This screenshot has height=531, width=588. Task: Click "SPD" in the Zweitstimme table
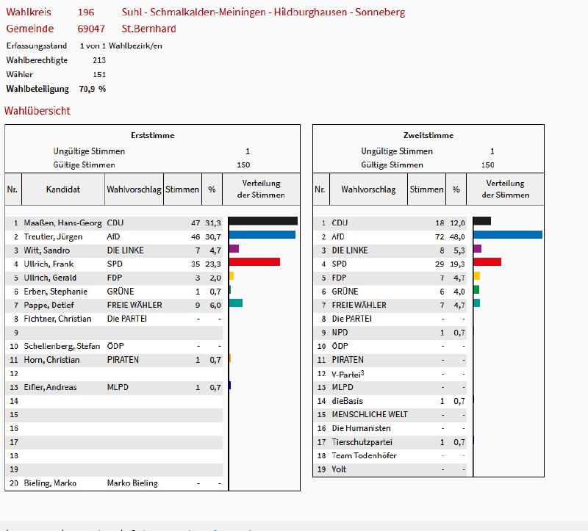[x=340, y=264]
